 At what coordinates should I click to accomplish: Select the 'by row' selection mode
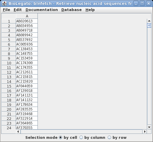117,137
